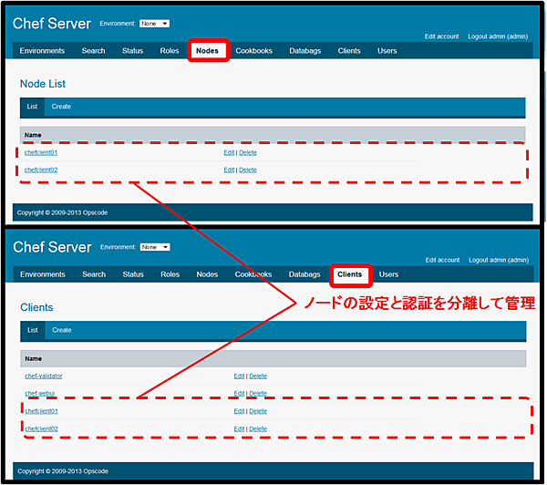Open chefclient01 node link in Node List
This screenshot has height=485, width=547.
[x=41, y=153]
